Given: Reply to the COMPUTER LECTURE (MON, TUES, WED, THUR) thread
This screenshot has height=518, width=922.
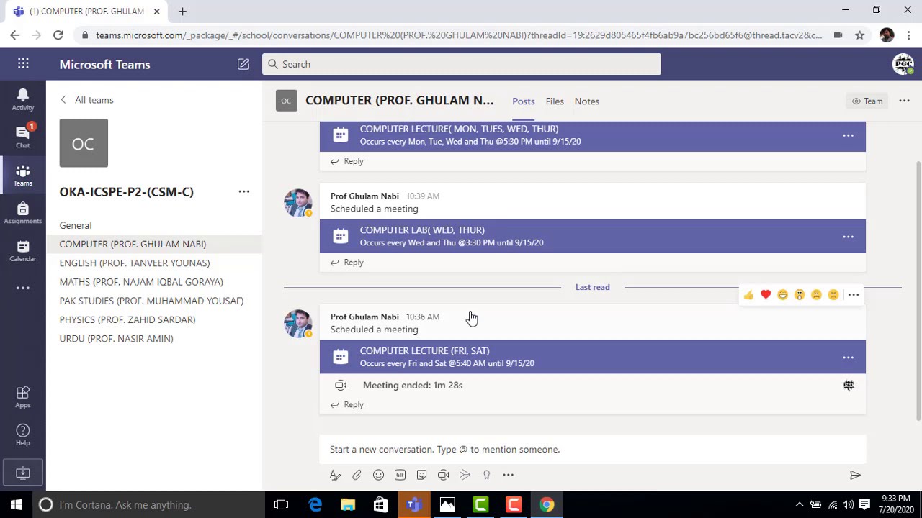Looking at the screenshot, I should click(x=347, y=161).
